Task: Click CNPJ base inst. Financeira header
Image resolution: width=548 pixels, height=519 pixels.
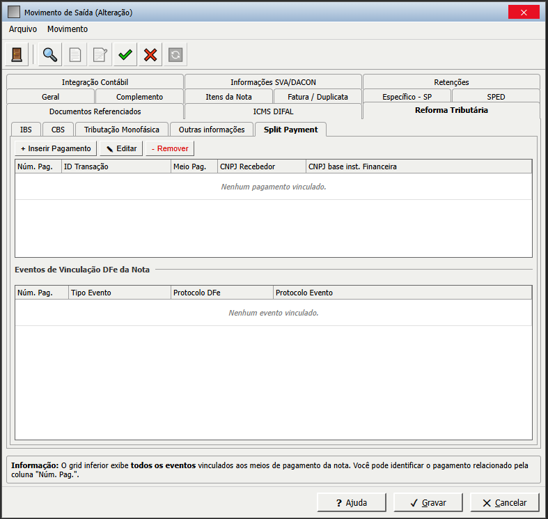Action: (x=418, y=166)
